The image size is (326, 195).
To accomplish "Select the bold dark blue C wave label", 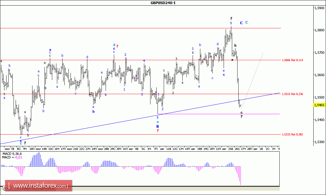I will (x=241, y=23).
